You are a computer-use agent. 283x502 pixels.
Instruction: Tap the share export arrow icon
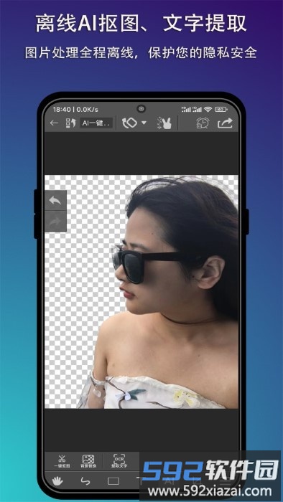point(226,123)
